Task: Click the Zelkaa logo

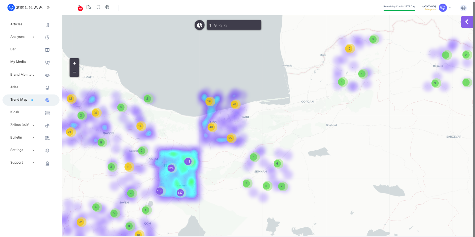Action: pyautogui.click(x=25, y=7)
